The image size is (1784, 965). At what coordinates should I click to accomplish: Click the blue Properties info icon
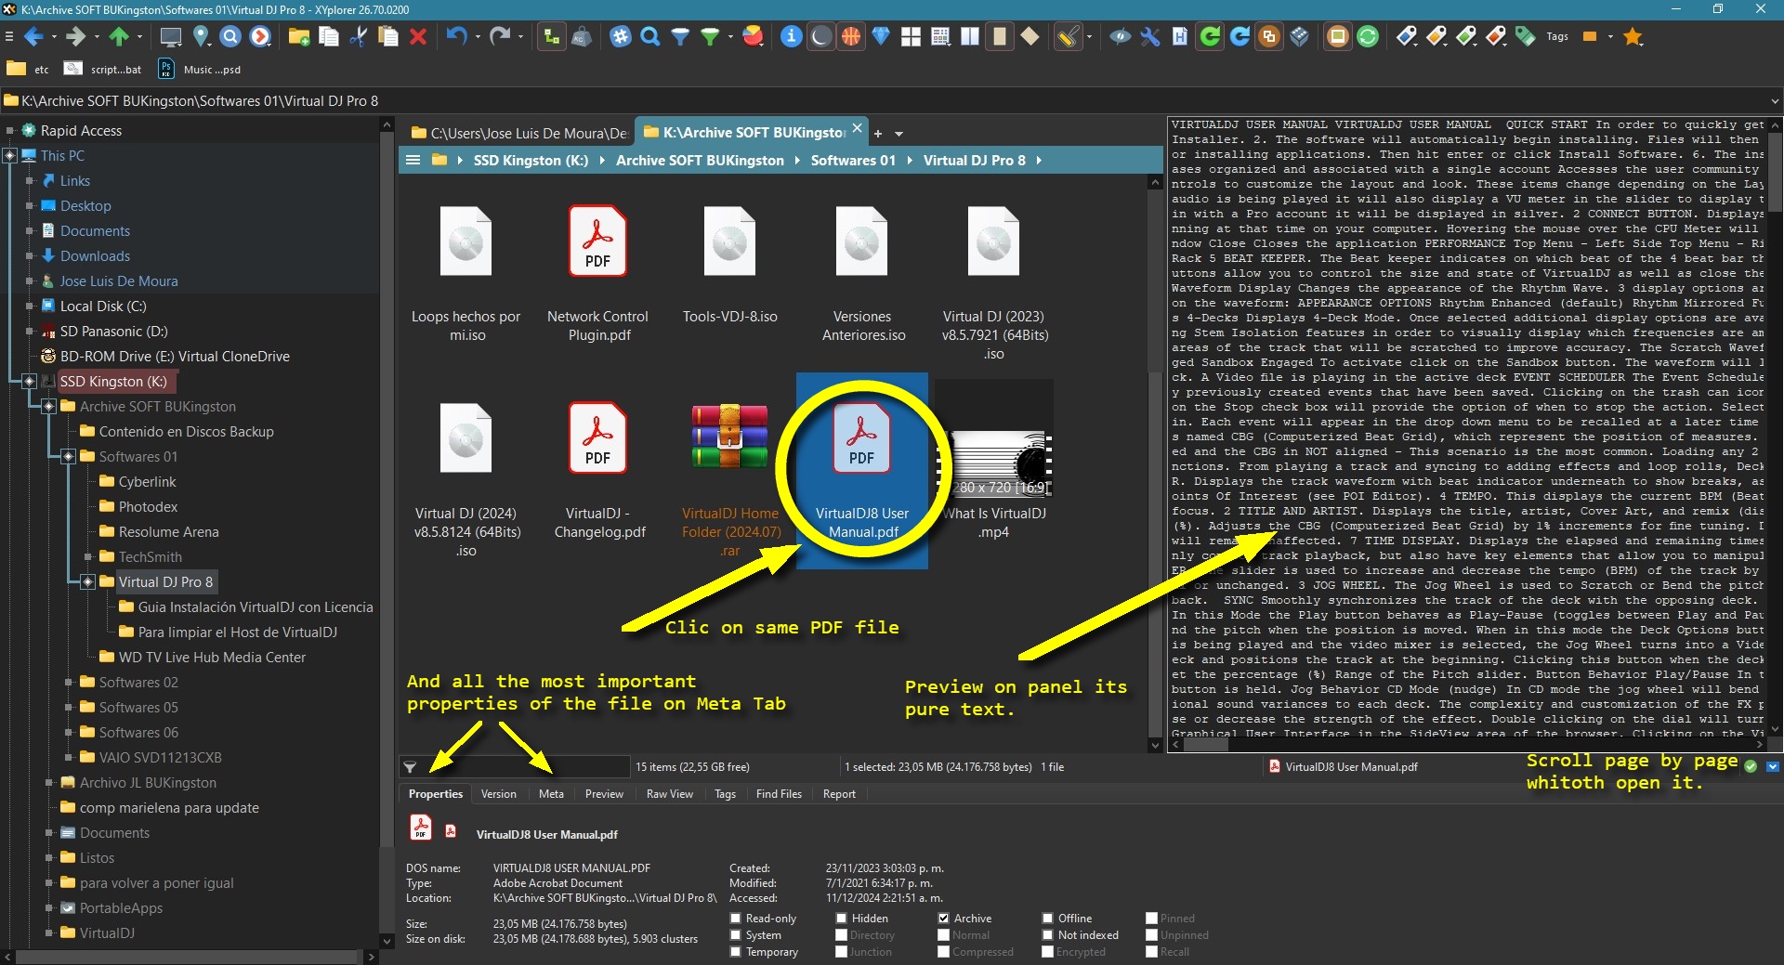click(x=791, y=37)
